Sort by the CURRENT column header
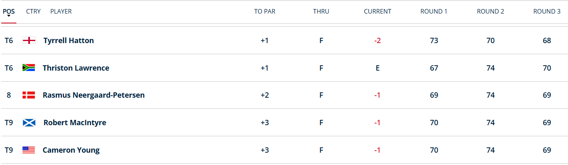The image size is (568, 165). (377, 11)
